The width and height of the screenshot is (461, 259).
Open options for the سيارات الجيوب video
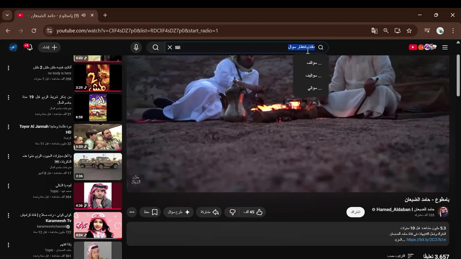pyautogui.click(x=8, y=156)
